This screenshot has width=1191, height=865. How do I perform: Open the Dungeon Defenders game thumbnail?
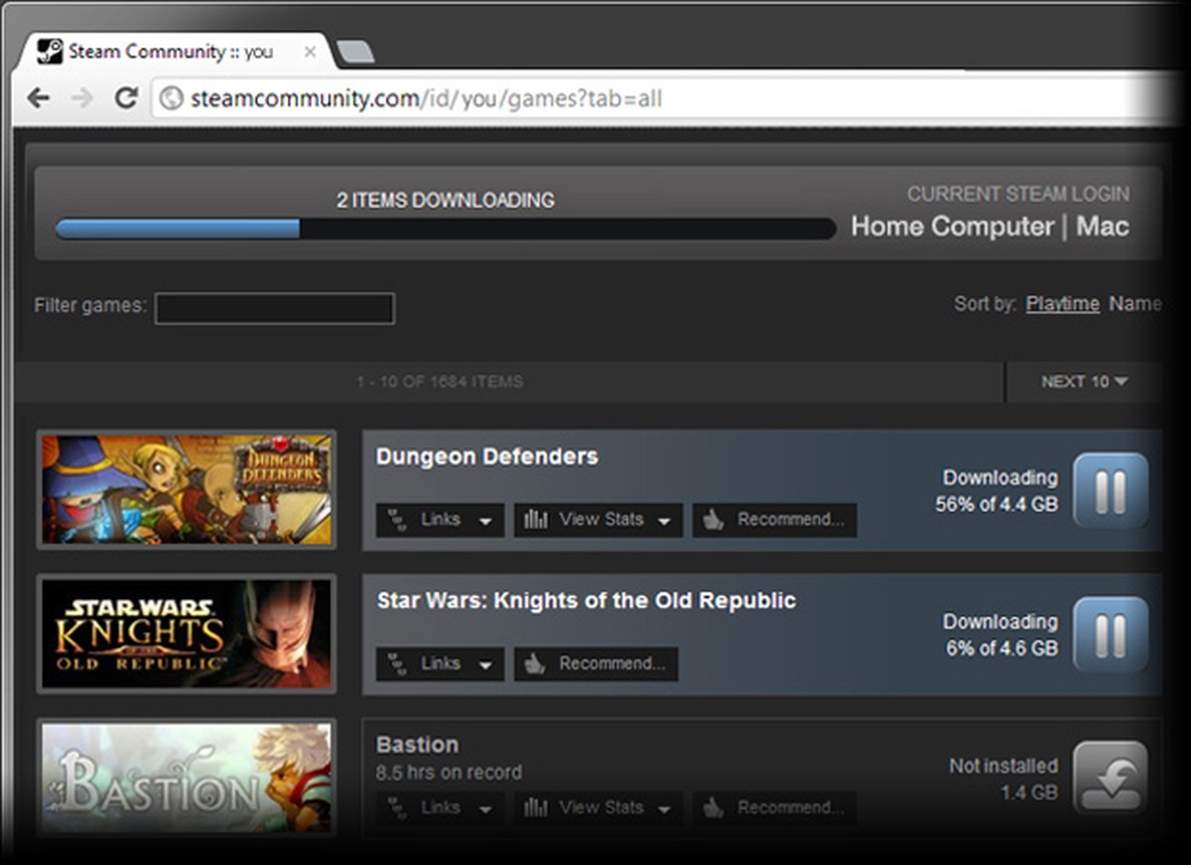coord(187,490)
